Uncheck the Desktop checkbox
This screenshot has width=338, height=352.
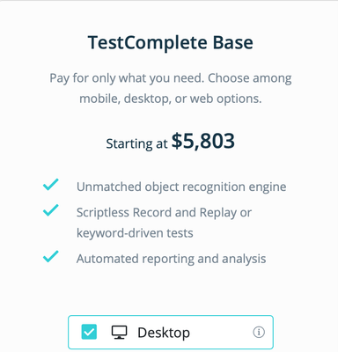click(x=89, y=332)
